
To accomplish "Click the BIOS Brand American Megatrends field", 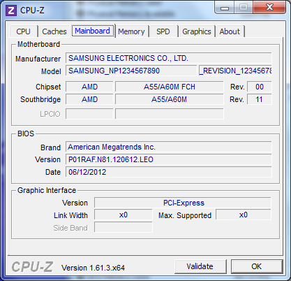I will pyautogui.click(x=169, y=147).
